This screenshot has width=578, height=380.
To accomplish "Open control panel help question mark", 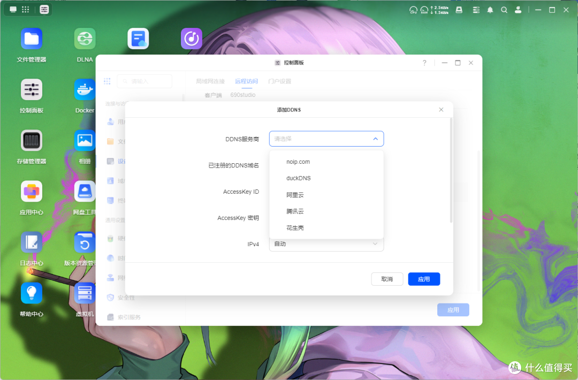I will (424, 63).
